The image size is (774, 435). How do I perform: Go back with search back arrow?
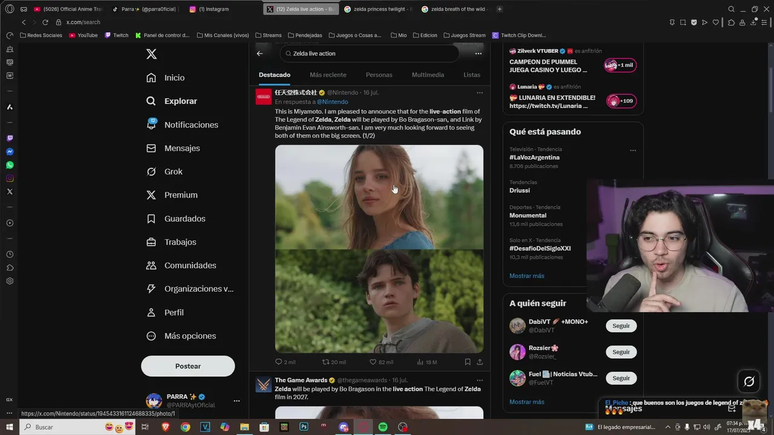click(259, 54)
